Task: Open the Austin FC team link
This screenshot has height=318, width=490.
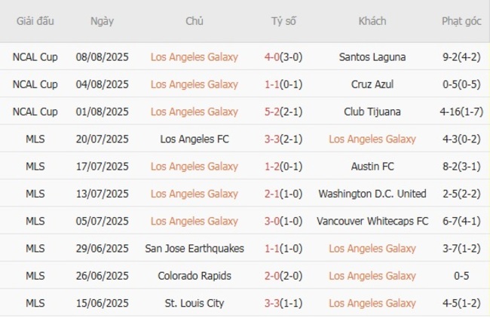Action: pyautogui.click(x=372, y=167)
